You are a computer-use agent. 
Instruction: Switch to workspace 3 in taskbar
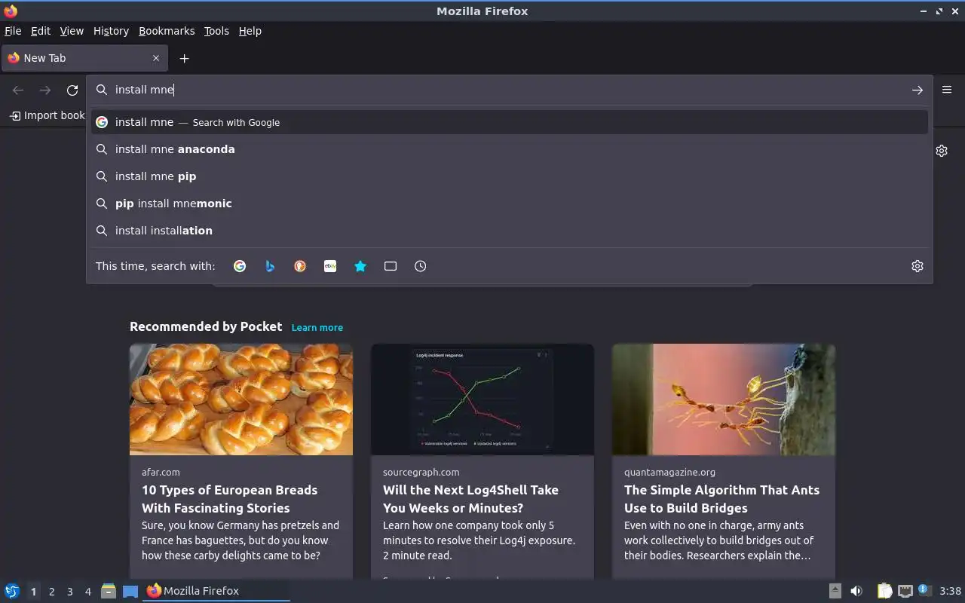[70, 592]
